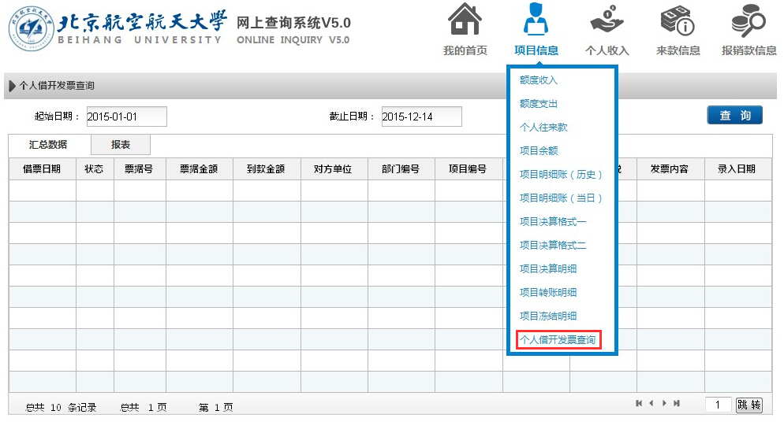The width and height of the screenshot is (784, 444).
Task: Open 项目明细账（历史）menu entry
Action: tap(561, 175)
